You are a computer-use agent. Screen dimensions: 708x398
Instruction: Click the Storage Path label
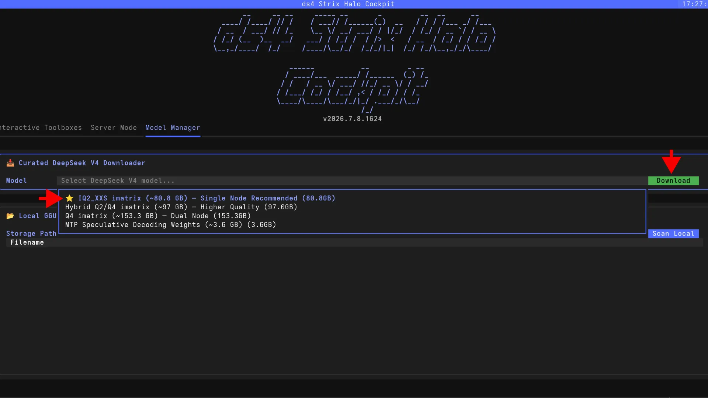(31, 234)
